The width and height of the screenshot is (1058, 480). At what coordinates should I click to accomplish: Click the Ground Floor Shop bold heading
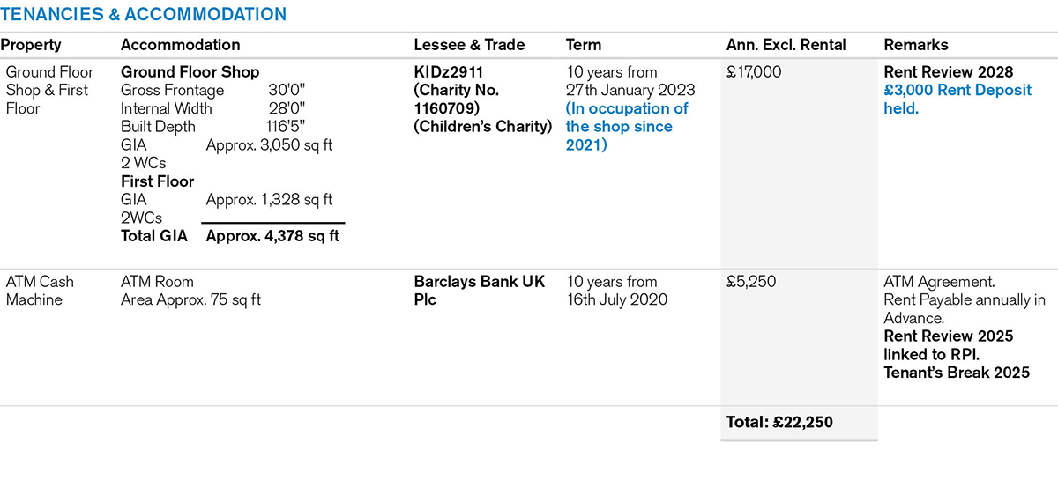point(190,72)
